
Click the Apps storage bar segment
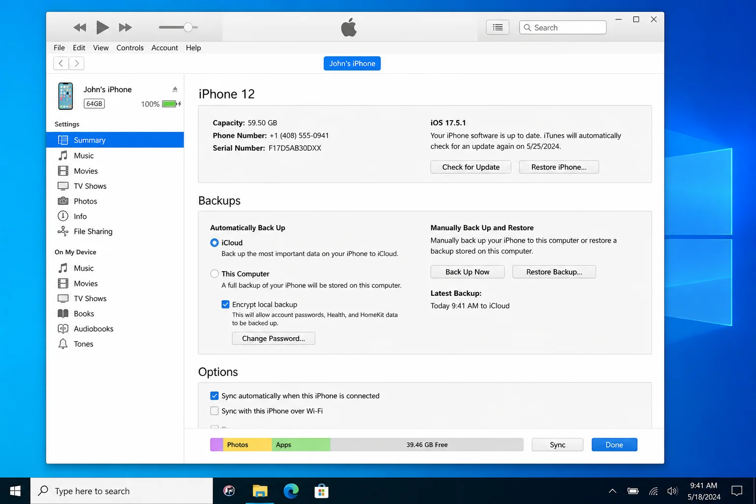point(301,444)
